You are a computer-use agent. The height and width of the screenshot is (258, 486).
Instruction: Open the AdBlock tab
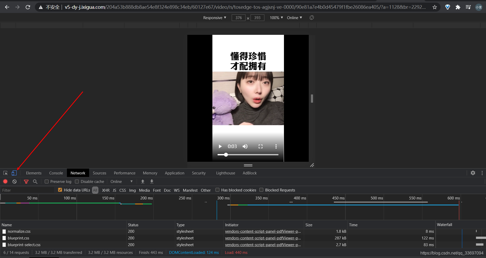[x=250, y=173]
